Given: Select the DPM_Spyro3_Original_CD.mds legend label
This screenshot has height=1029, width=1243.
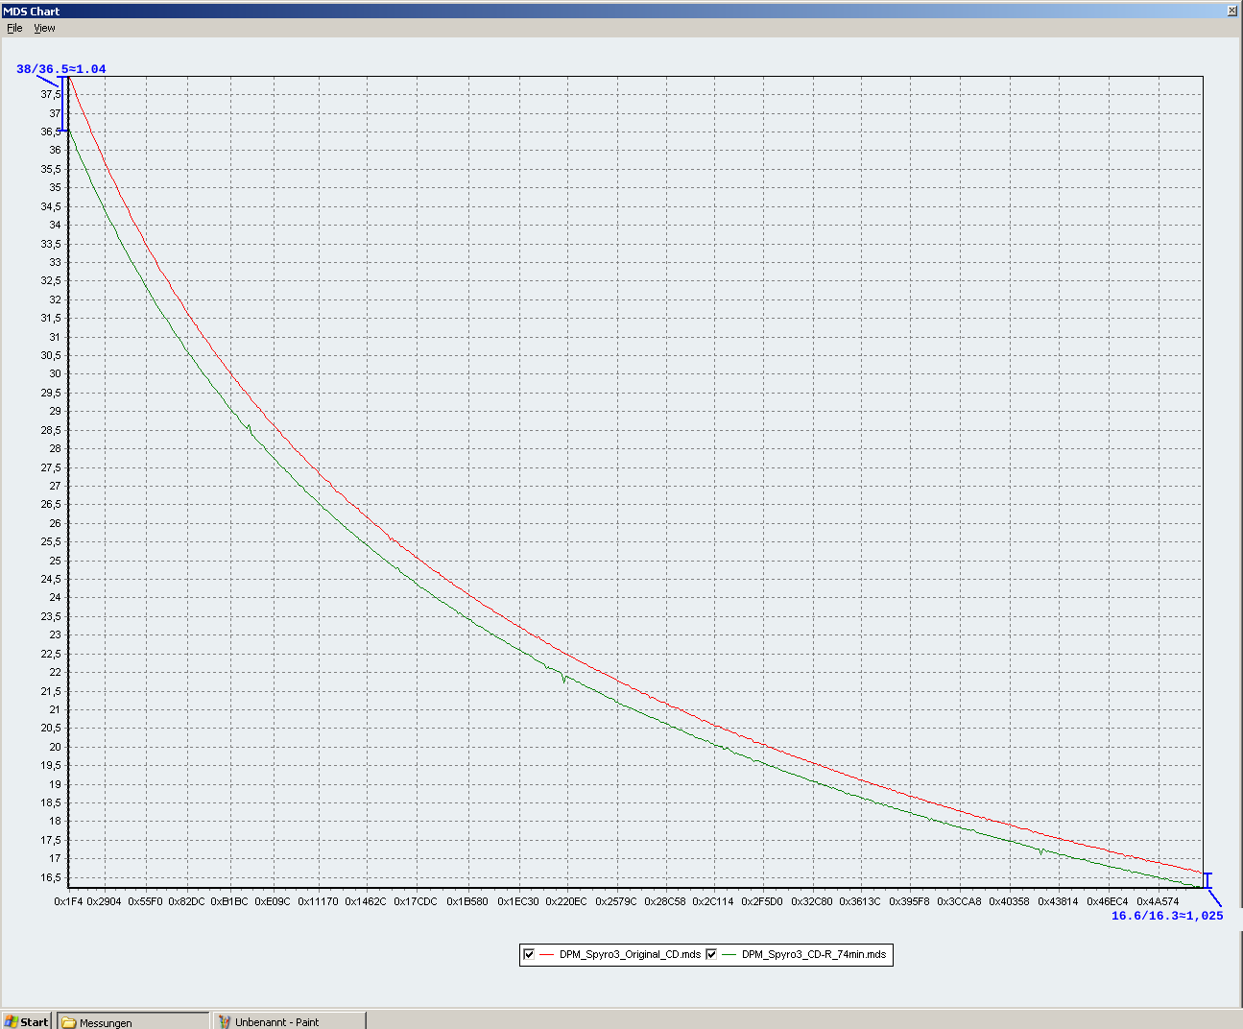Looking at the screenshot, I should click(x=630, y=954).
